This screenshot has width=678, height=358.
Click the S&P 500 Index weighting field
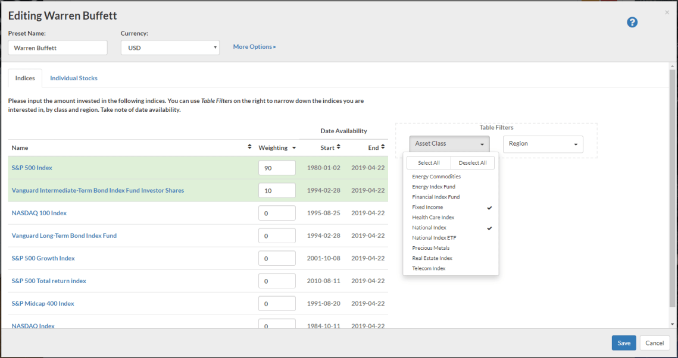tap(277, 168)
